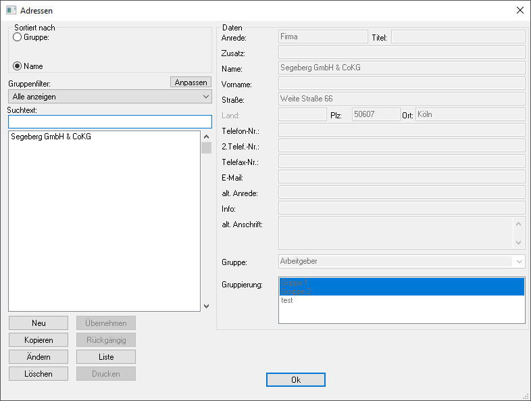Click the Übernehmen button
The height and width of the screenshot is (401, 531).
pyautogui.click(x=106, y=323)
